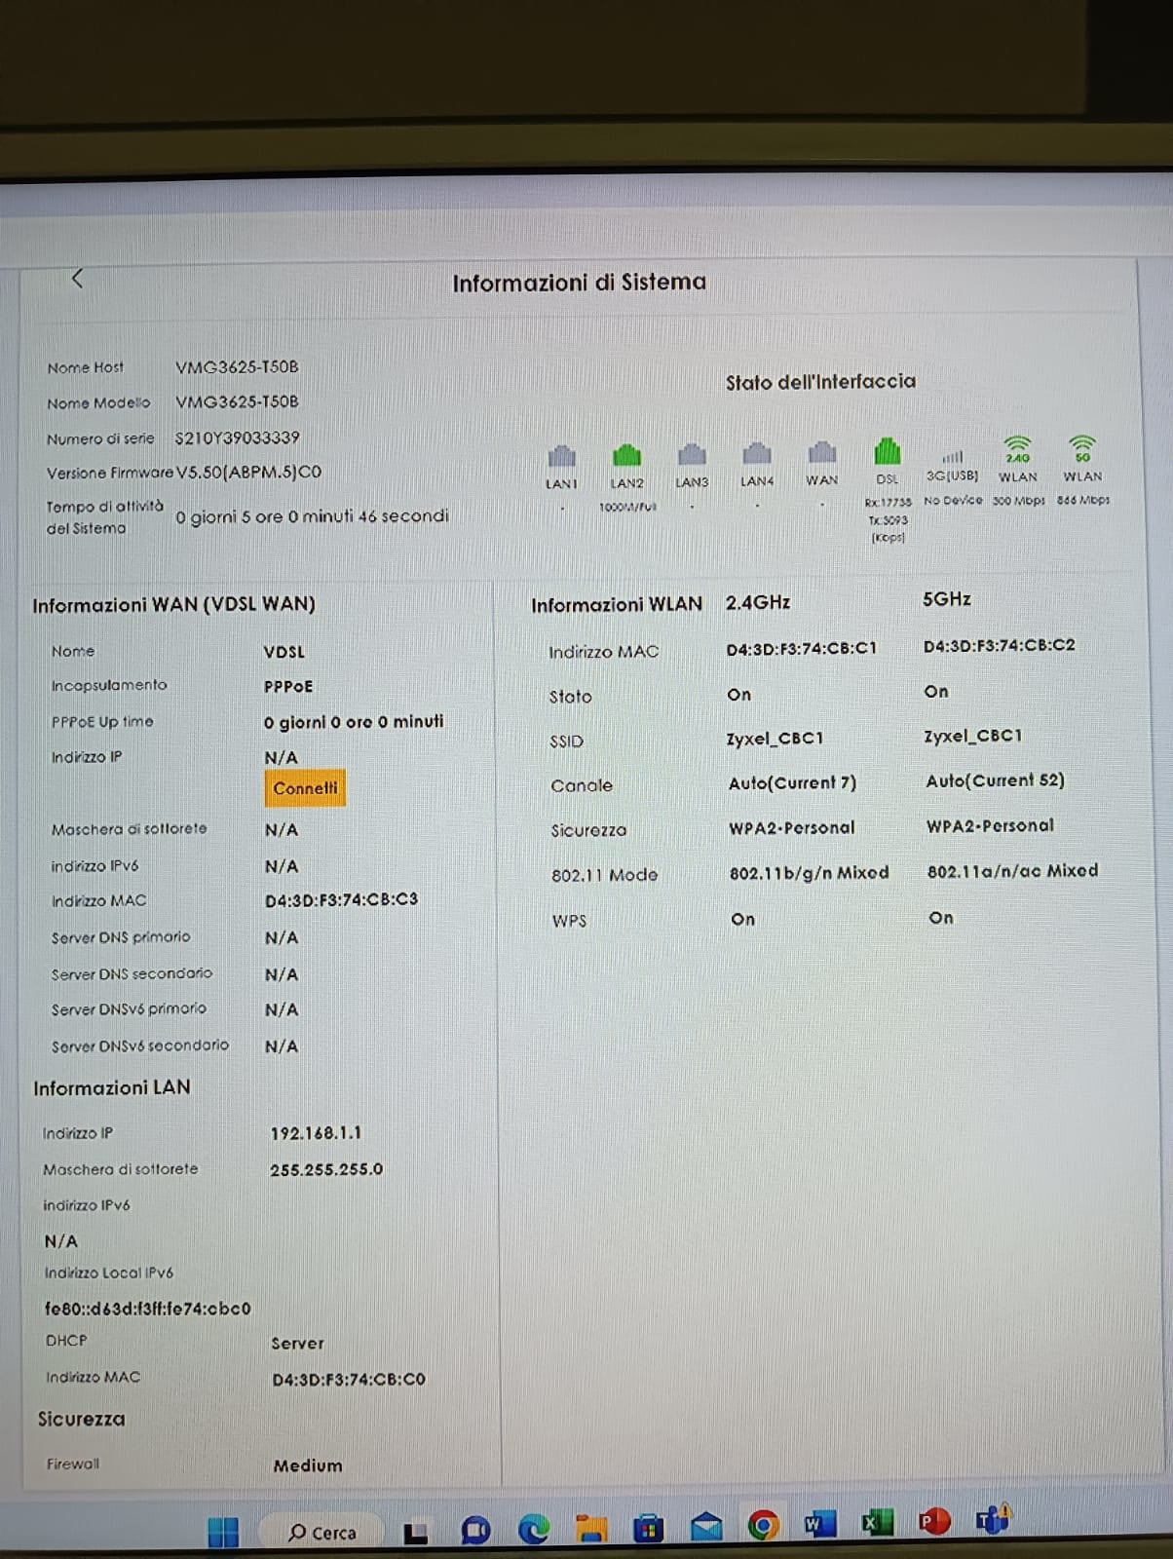Click the LAN subnet mask 255.255.255.0
Viewport: 1173px width, 1559px height.
pos(326,1169)
